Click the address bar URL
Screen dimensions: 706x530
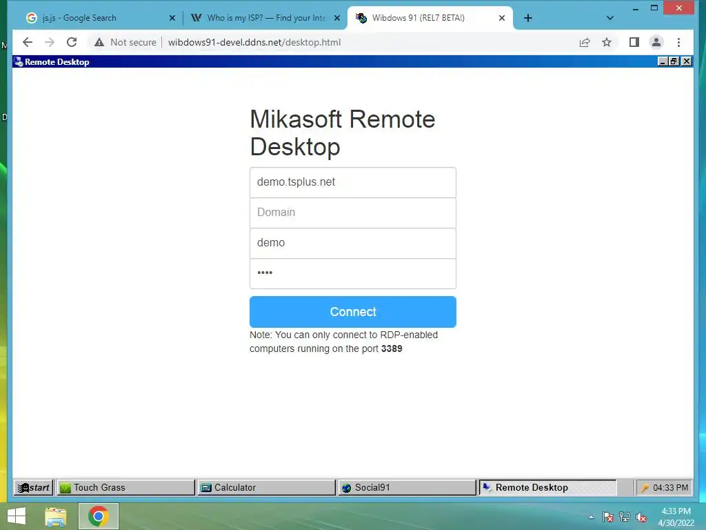(x=254, y=42)
